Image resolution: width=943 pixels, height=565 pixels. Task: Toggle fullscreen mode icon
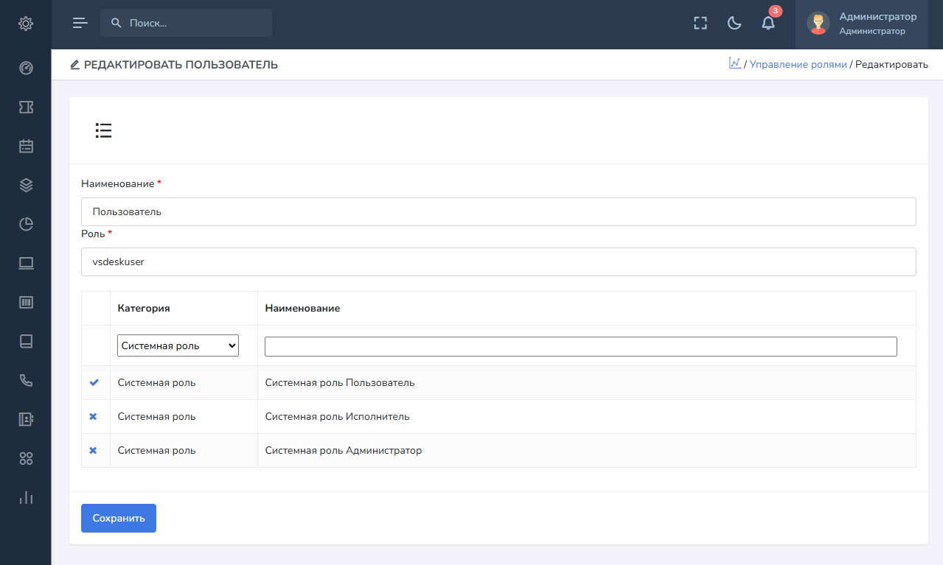point(700,23)
